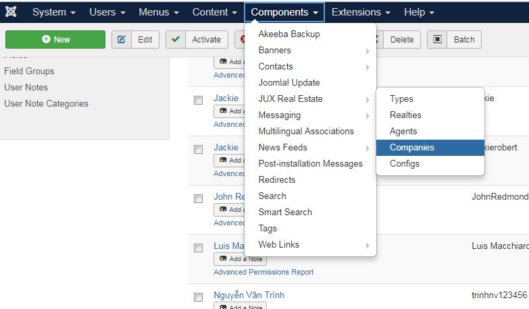Open the Extensions menu
Screen dimensions: 529x309
pyautogui.click(x=361, y=12)
